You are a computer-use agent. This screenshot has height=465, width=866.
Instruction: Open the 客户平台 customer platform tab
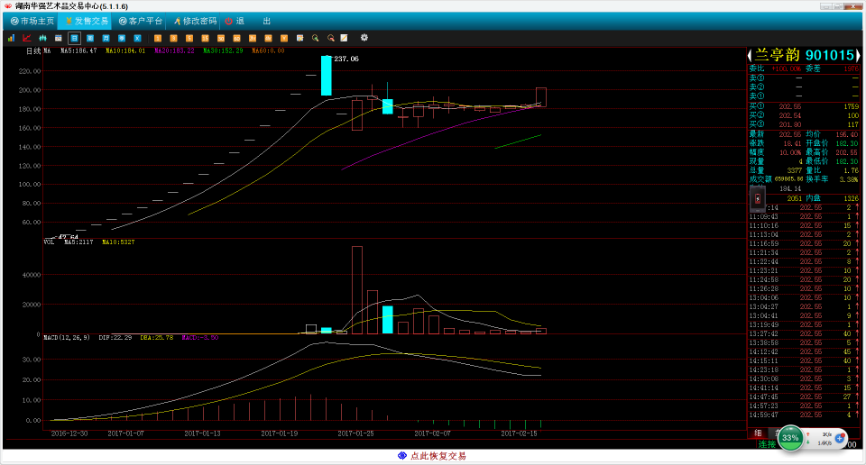pyautogui.click(x=141, y=21)
